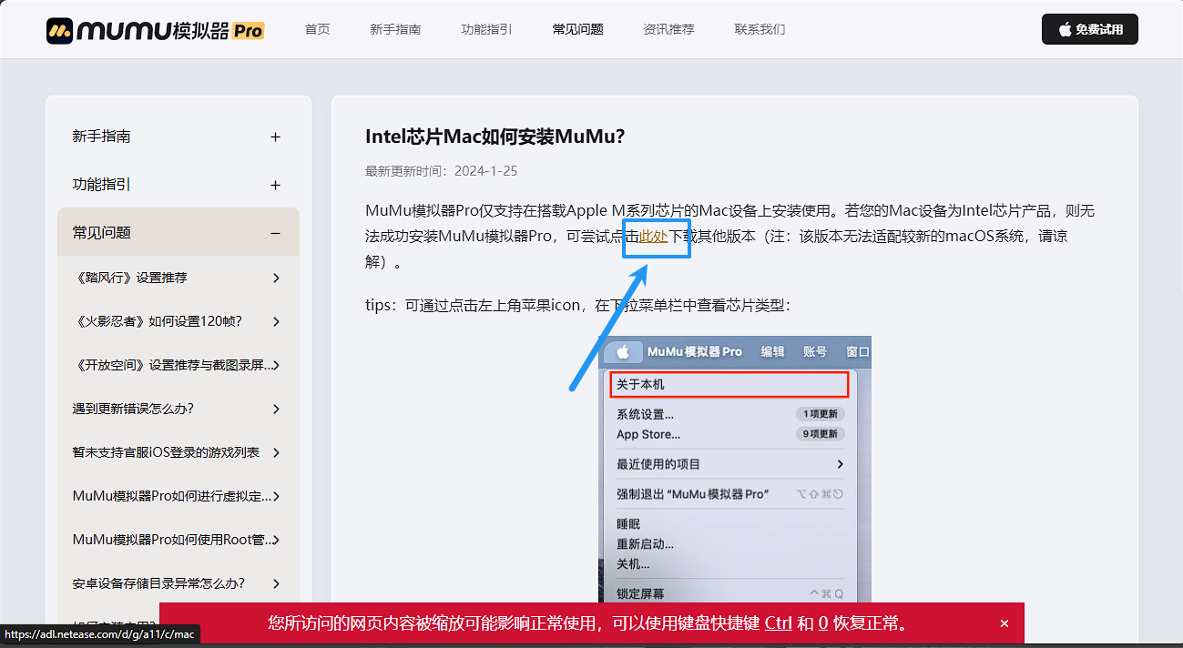Expand the 新手指南 sidebar section
Viewport: 1183px width, 648px height.
(275, 137)
